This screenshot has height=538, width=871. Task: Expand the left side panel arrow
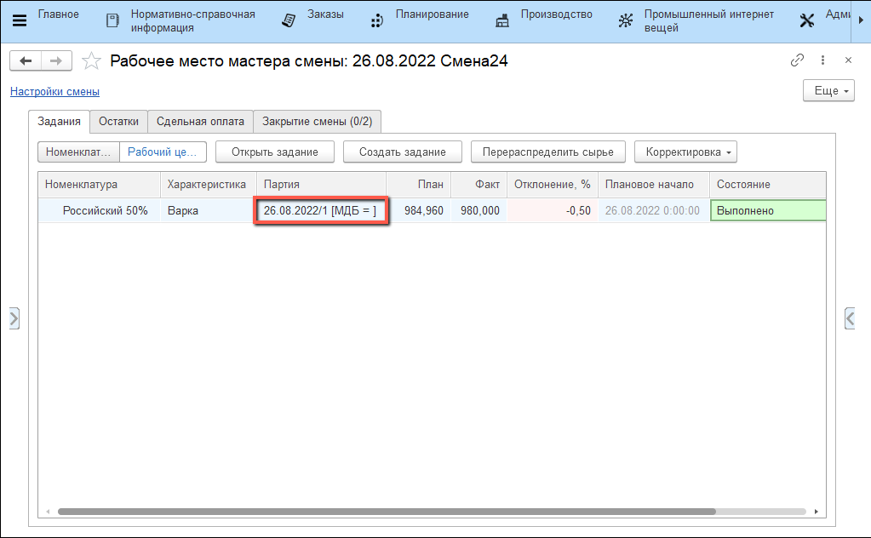point(14,318)
